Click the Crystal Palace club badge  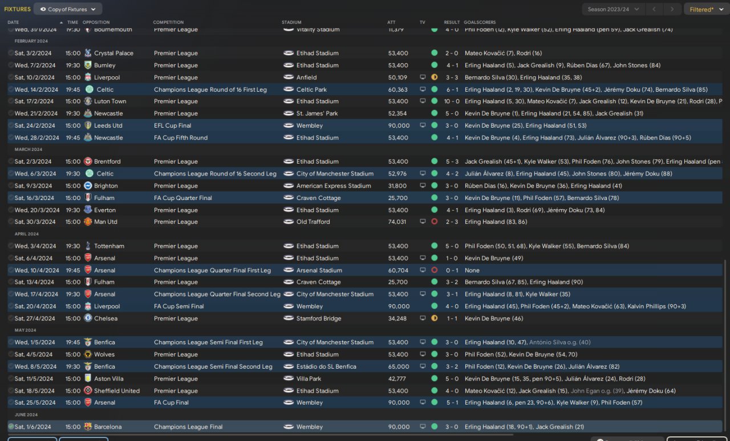click(x=88, y=53)
